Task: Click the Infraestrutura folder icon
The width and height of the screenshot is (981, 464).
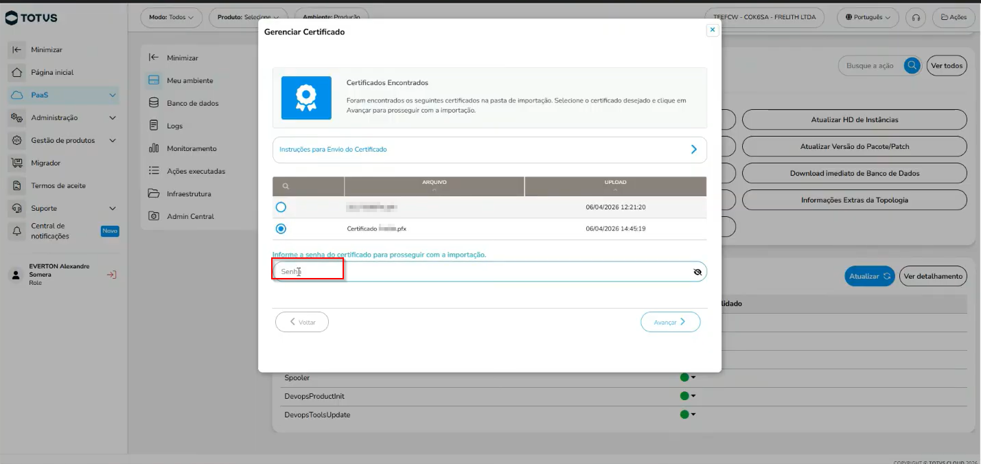Action: (154, 194)
